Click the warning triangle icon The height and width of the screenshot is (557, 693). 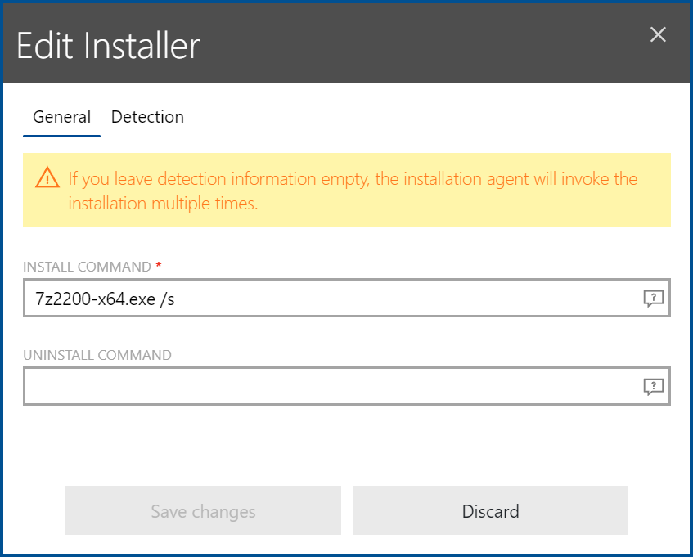click(x=47, y=177)
